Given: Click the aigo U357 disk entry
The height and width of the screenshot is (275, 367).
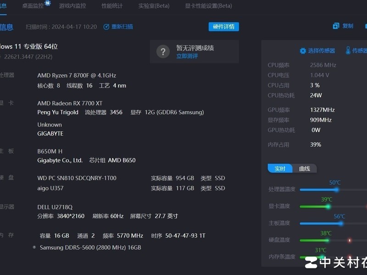Looking at the screenshot, I should 50,188.
